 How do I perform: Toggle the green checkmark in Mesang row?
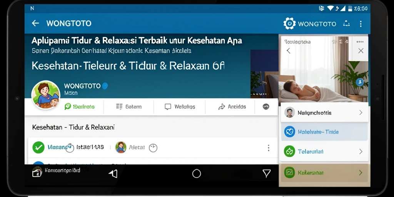pyautogui.click(x=38, y=147)
